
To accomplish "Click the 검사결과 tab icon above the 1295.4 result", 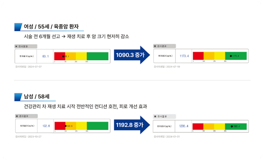I will 155,116.
